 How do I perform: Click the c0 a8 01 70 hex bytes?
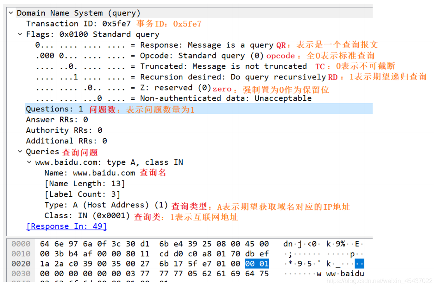click(214, 254)
